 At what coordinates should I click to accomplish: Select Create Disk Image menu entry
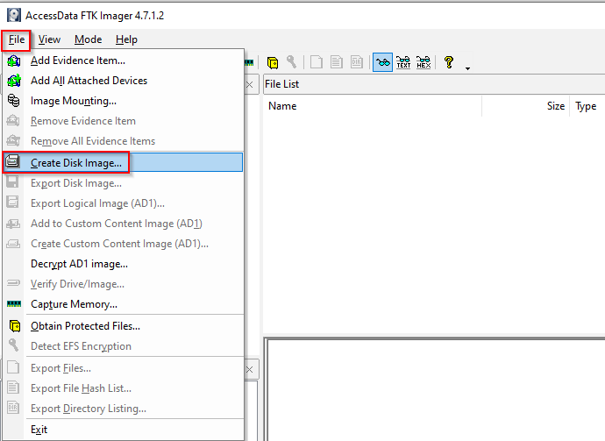coord(124,162)
